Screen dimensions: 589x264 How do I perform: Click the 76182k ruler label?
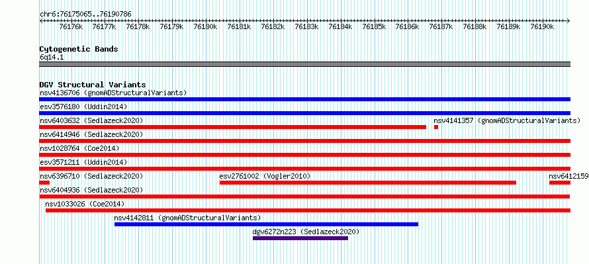pyautogui.click(x=273, y=26)
